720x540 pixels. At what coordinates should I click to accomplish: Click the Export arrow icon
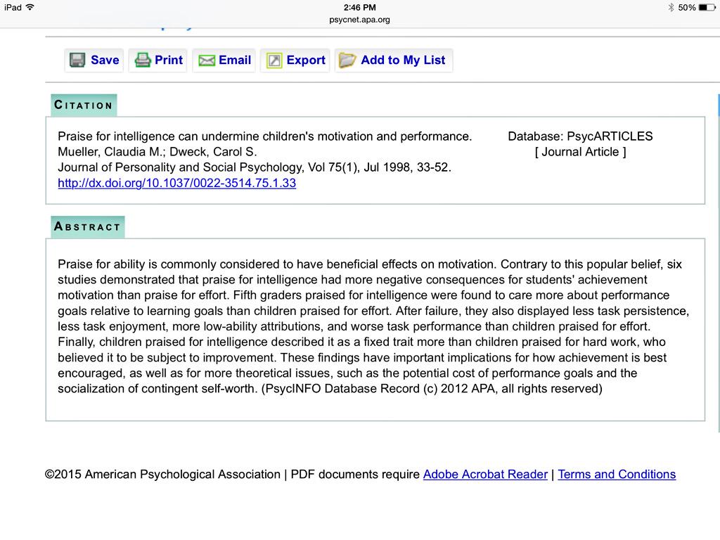point(274,60)
